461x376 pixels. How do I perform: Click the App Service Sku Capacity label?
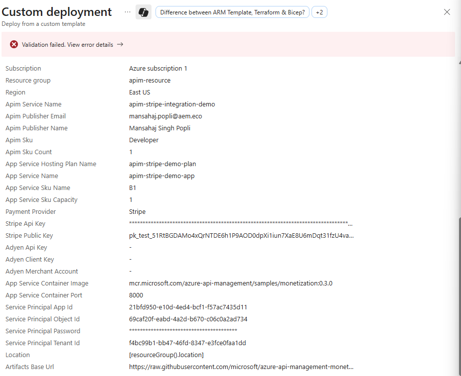(x=41, y=200)
